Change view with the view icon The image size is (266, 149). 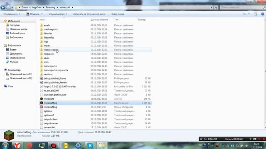[245, 14]
